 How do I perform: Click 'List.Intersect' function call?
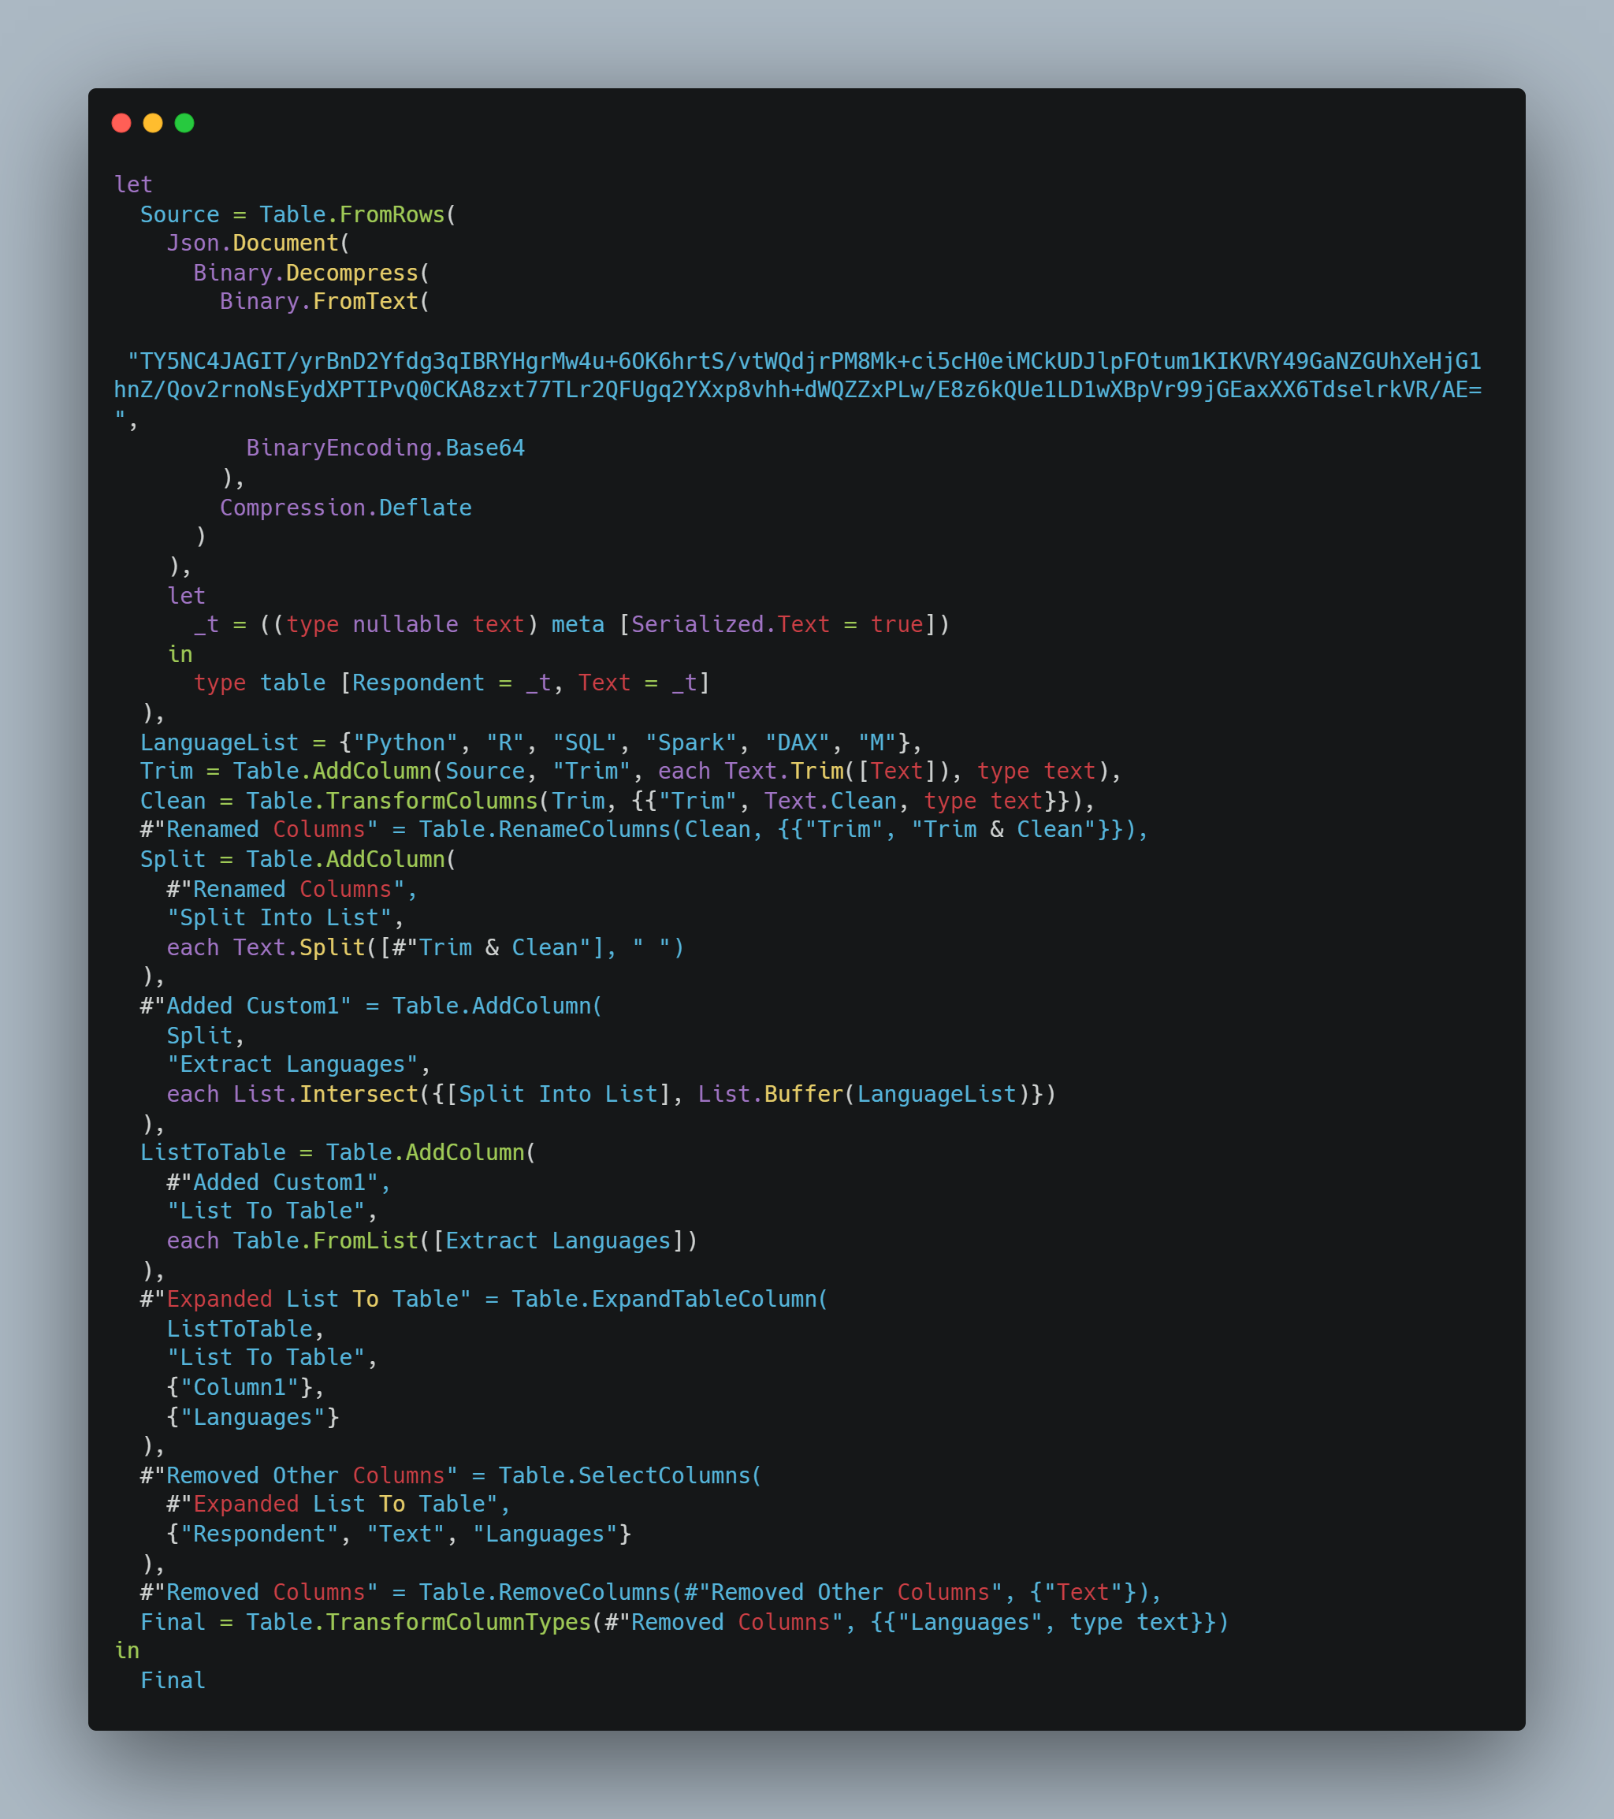pos(325,1094)
